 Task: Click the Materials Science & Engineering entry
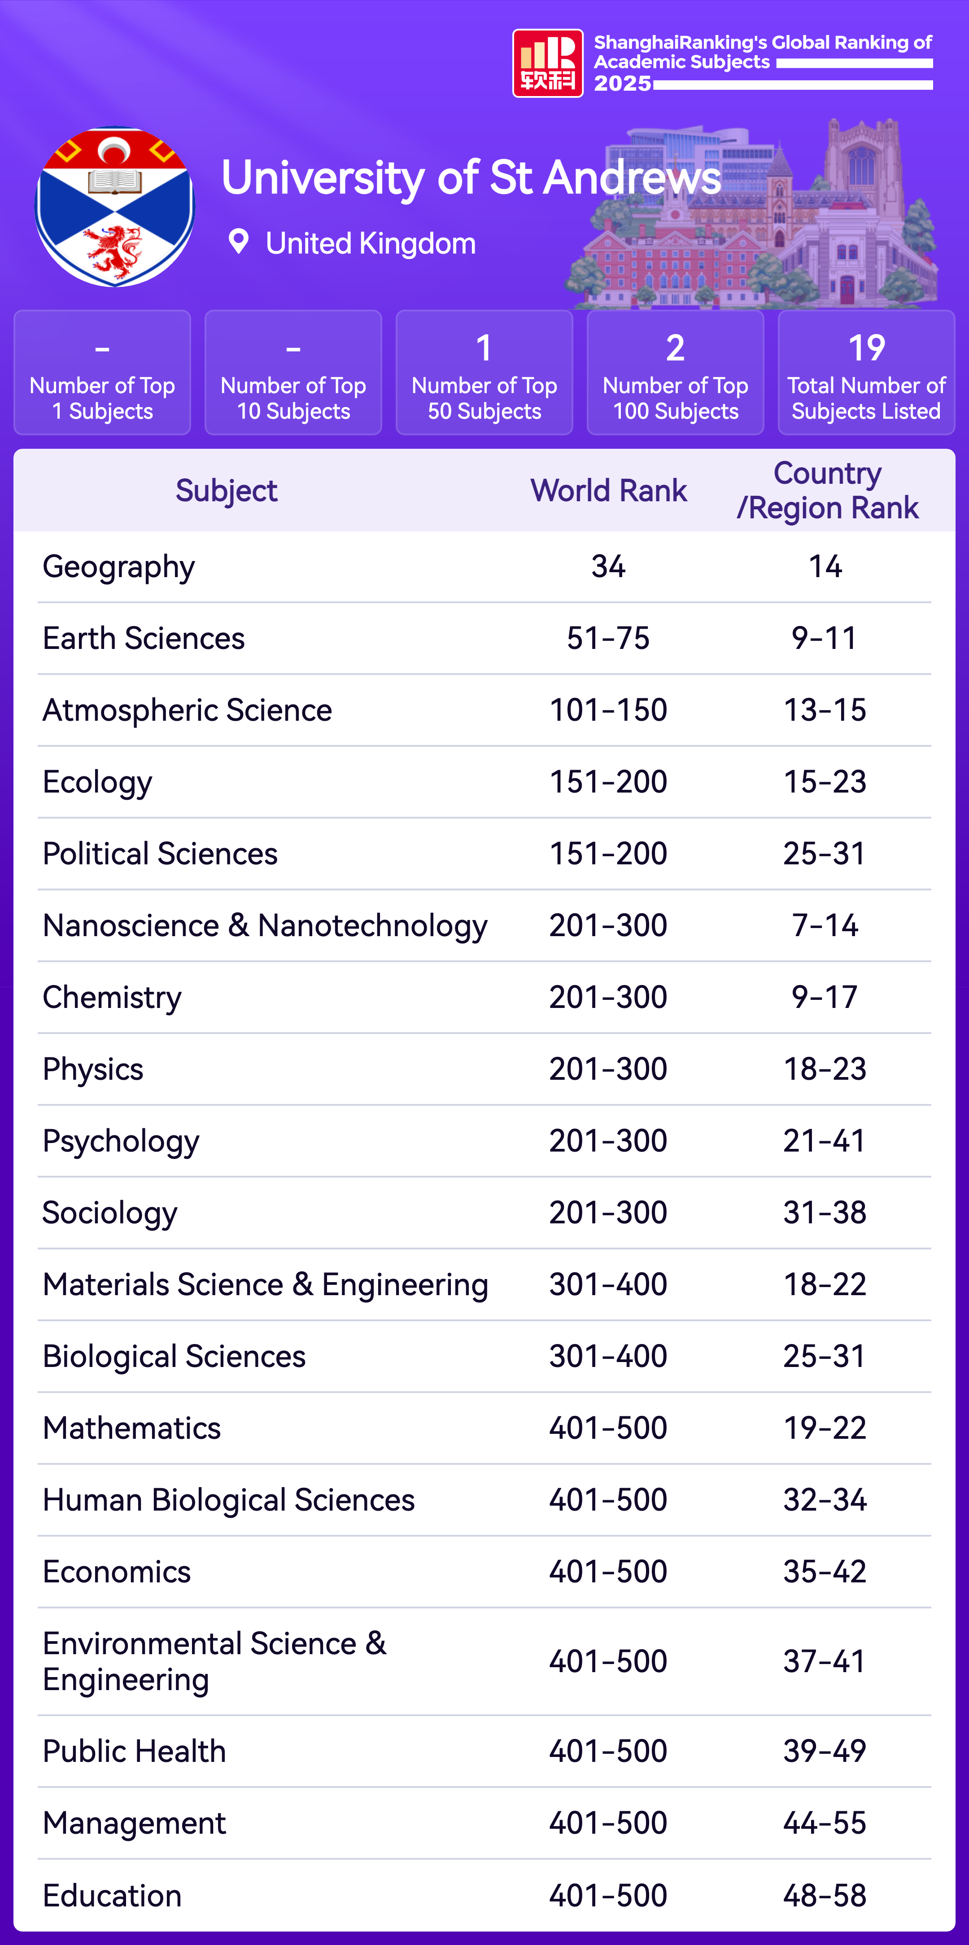point(266,1284)
